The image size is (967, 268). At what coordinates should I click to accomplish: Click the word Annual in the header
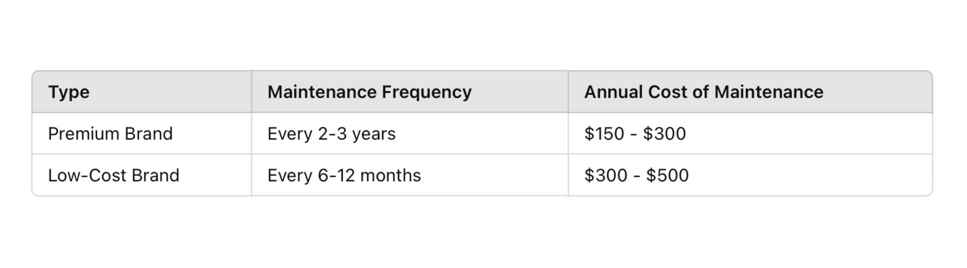pyautogui.click(x=613, y=92)
